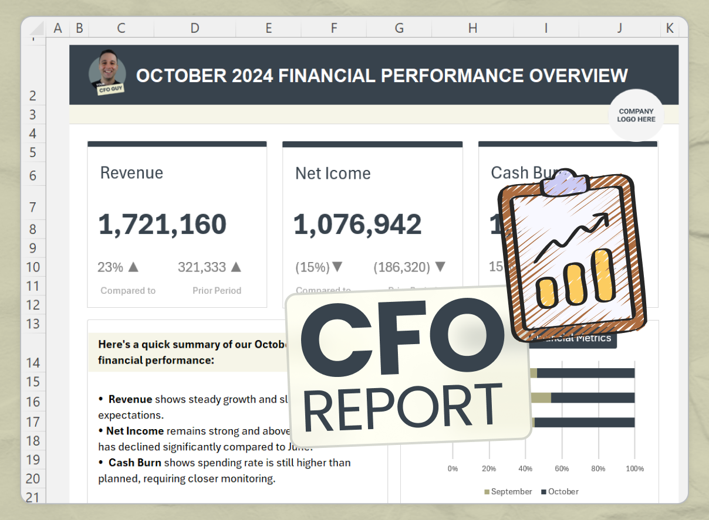Select column header D

(x=194, y=28)
